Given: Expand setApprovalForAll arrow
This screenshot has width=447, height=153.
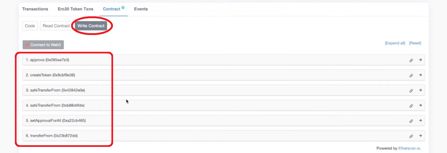Looking at the screenshot, I should [x=420, y=120].
